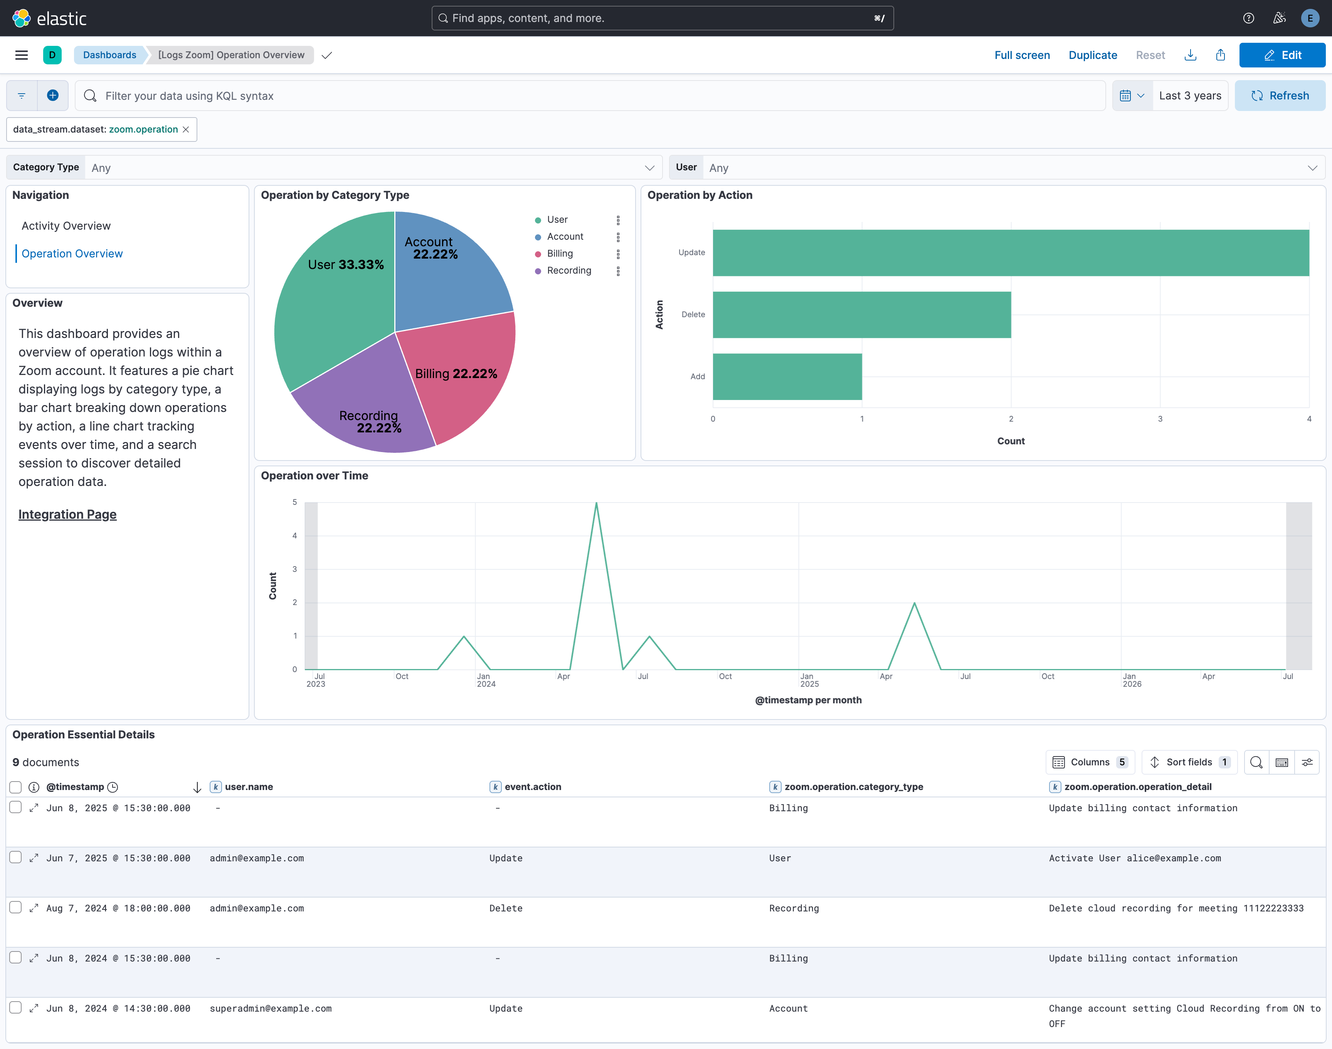Expand row Jun 8, 2024 14:30 details

click(34, 1009)
